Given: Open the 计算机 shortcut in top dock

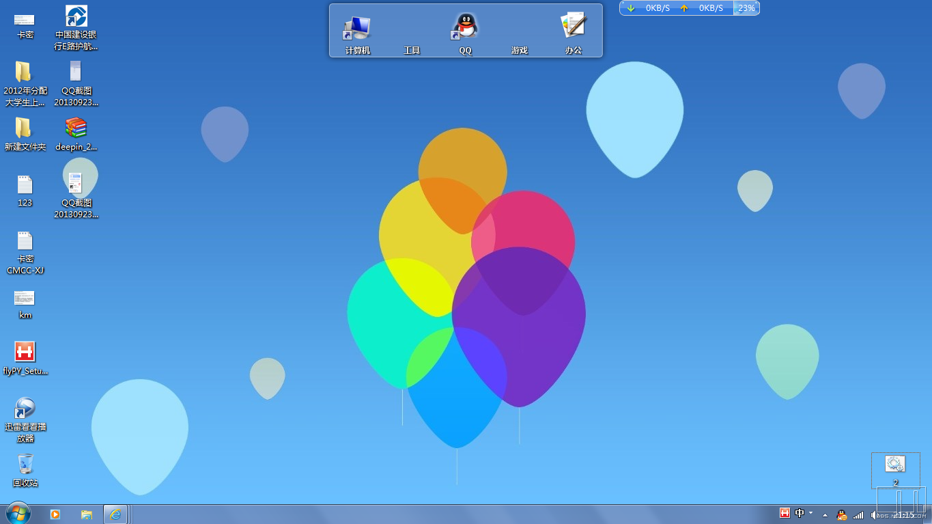Looking at the screenshot, I should pos(357,33).
